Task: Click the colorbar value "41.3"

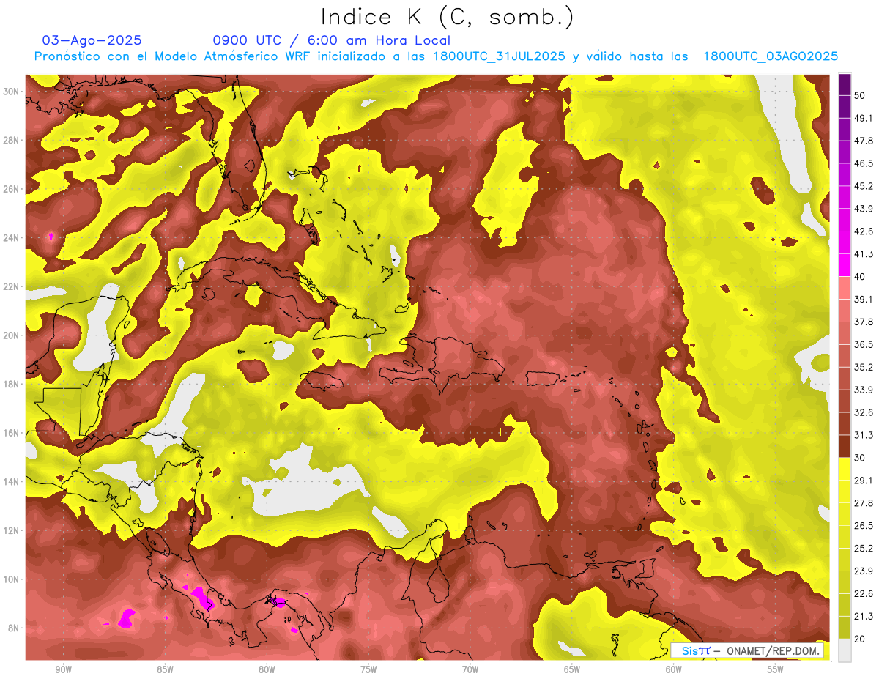Action: (863, 254)
